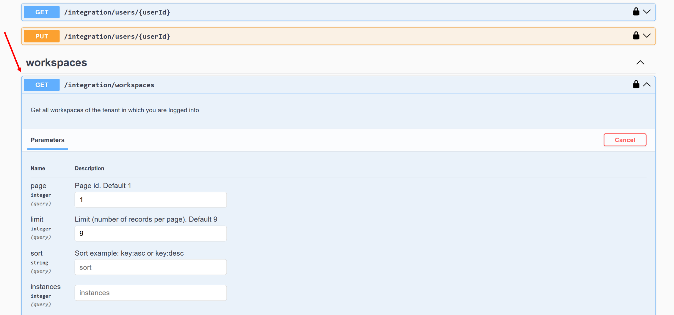Focus the instances input field
The image size is (674, 315).
click(151, 293)
